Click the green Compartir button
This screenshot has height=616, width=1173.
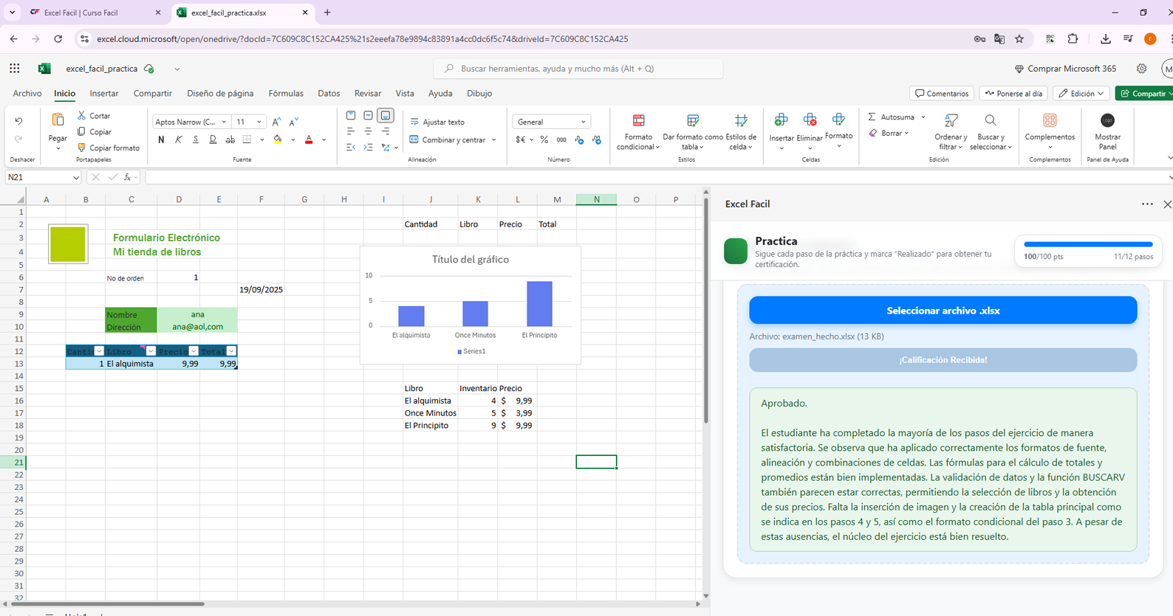[x=1145, y=94]
